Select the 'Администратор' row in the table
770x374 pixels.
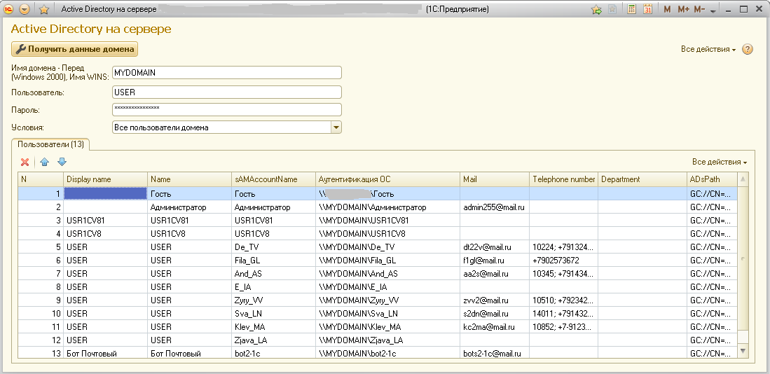point(189,207)
